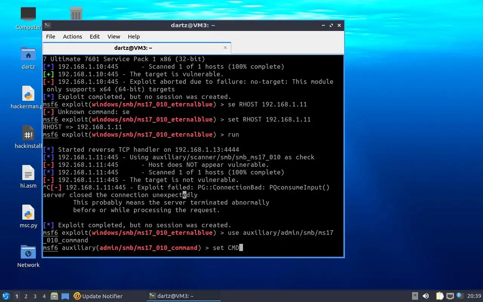Click 'Host does NOT appear vulnerable.' line
This screenshot has height=302, width=483.
point(156,165)
